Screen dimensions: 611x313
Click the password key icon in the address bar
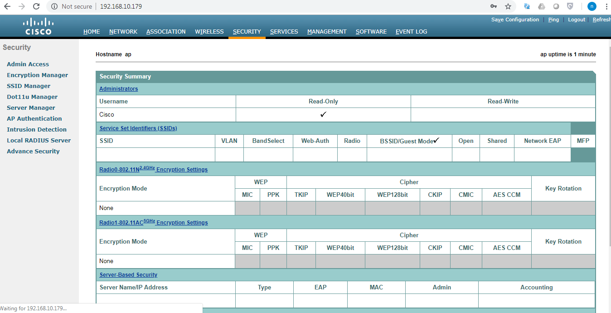pos(493,6)
